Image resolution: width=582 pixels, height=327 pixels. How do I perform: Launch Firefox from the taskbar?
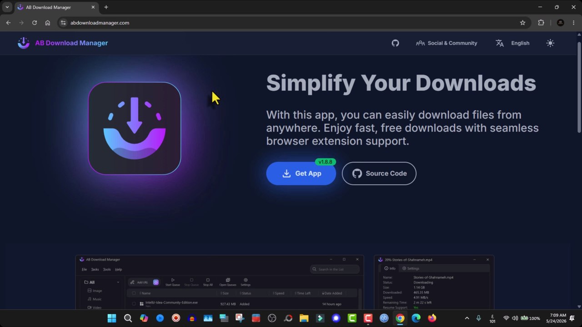click(x=432, y=318)
